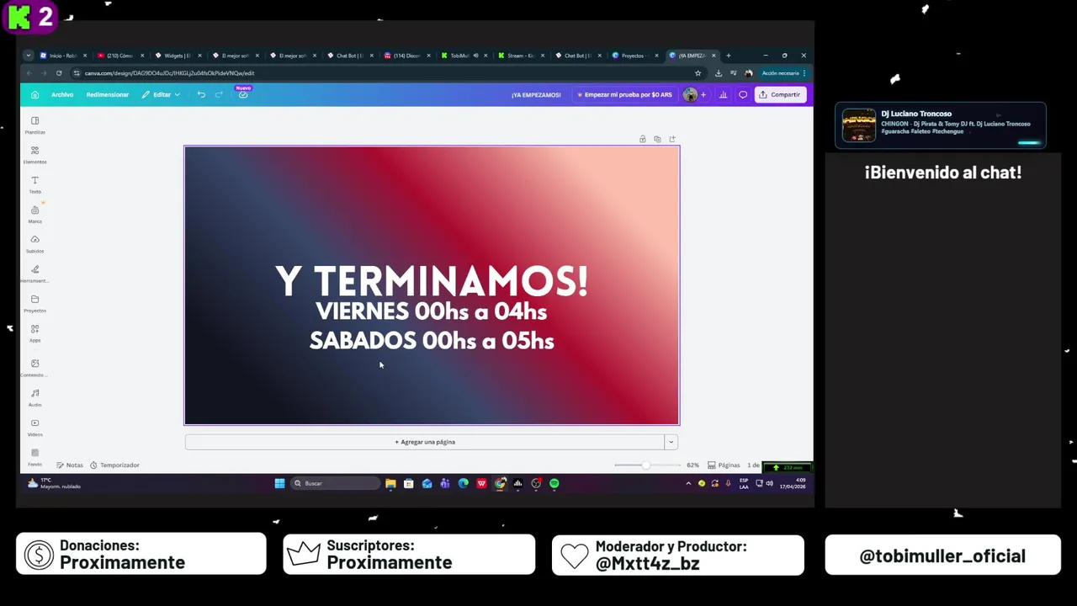The width and height of the screenshot is (1077, 606).
Task: Show hidden system tray icons chevron
Action: pyautogui.click(x=688, y=483)
